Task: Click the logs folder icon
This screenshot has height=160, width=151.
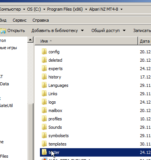Action: [x=44, y=102]
